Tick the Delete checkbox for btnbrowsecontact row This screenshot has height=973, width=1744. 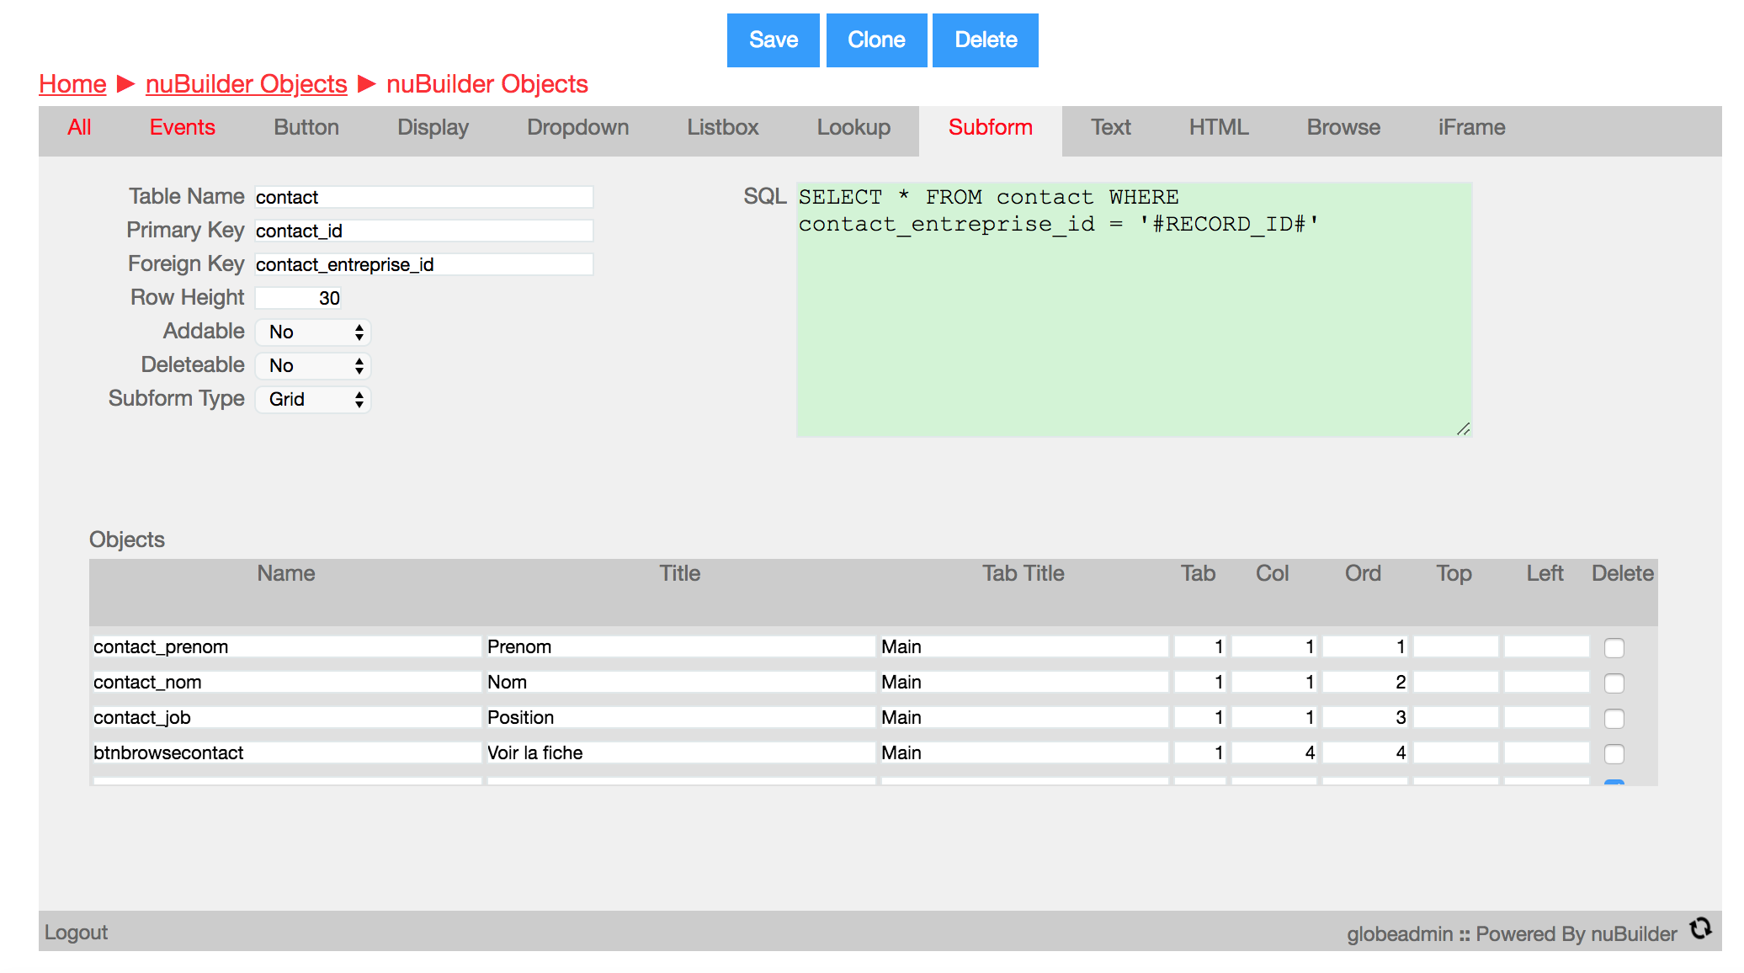click(x=1614, y=753)
